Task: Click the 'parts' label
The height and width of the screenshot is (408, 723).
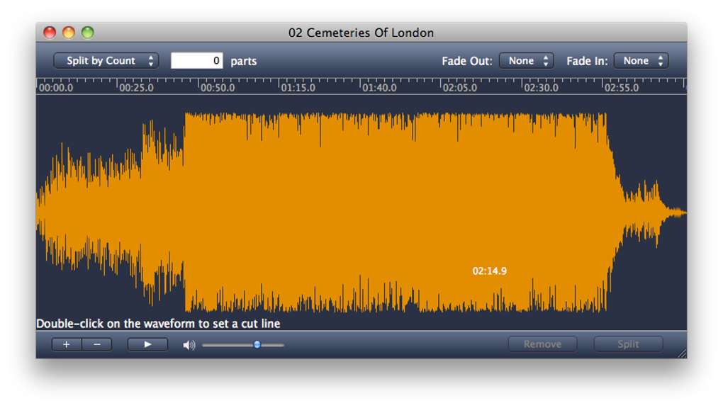Action: pyautogui.click(x=243, y=62)
